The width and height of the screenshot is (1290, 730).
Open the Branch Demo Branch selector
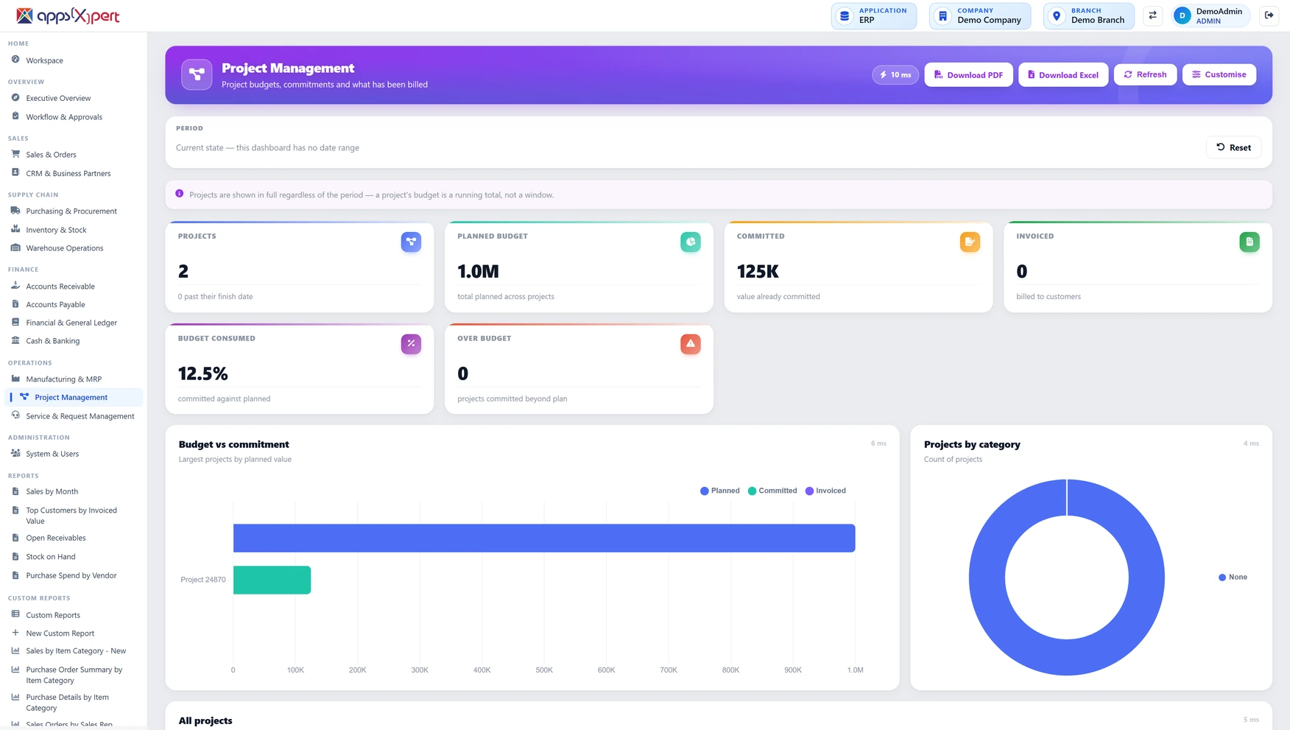pos(1089,15)
